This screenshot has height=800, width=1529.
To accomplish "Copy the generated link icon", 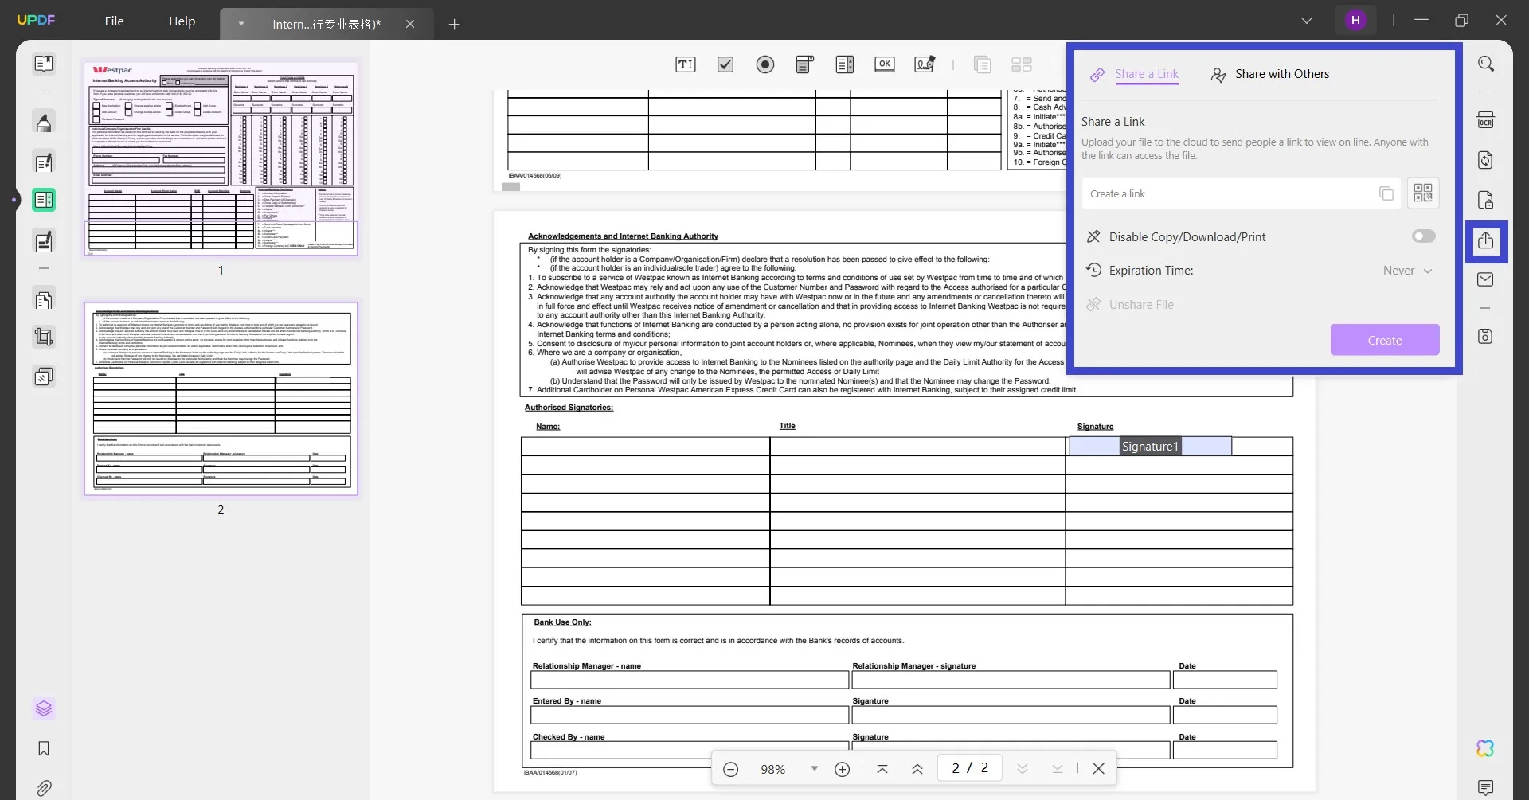I will coord(1386,193).
